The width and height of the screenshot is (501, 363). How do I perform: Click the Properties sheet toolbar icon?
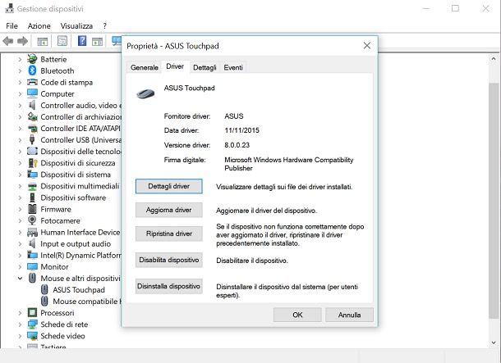tap(62, 41)
